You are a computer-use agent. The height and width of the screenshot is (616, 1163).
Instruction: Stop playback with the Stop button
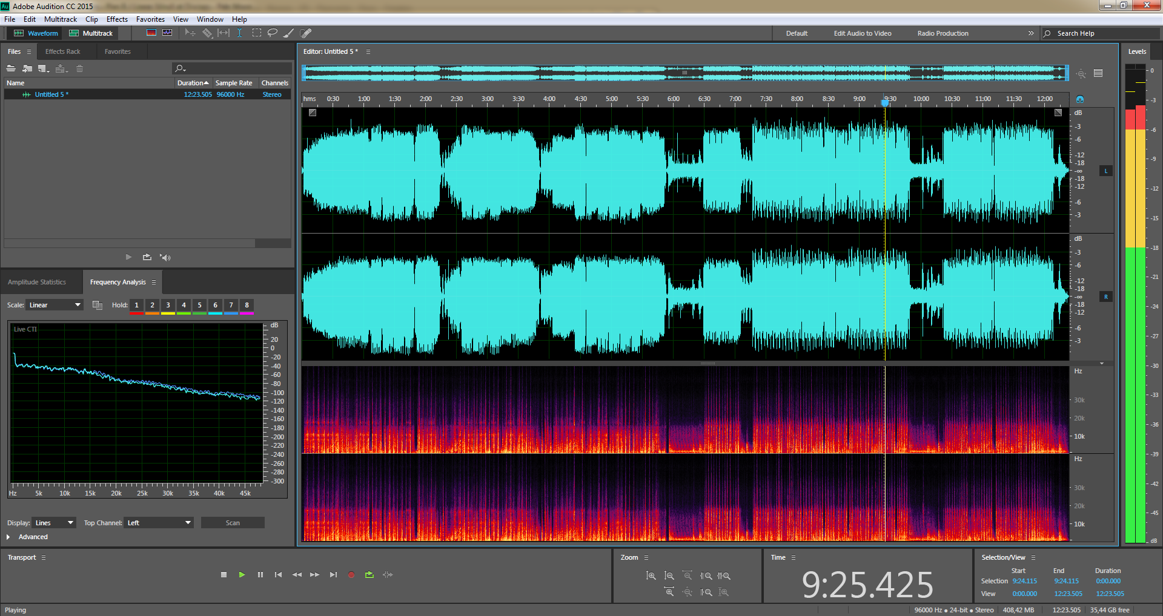point(224,575)
